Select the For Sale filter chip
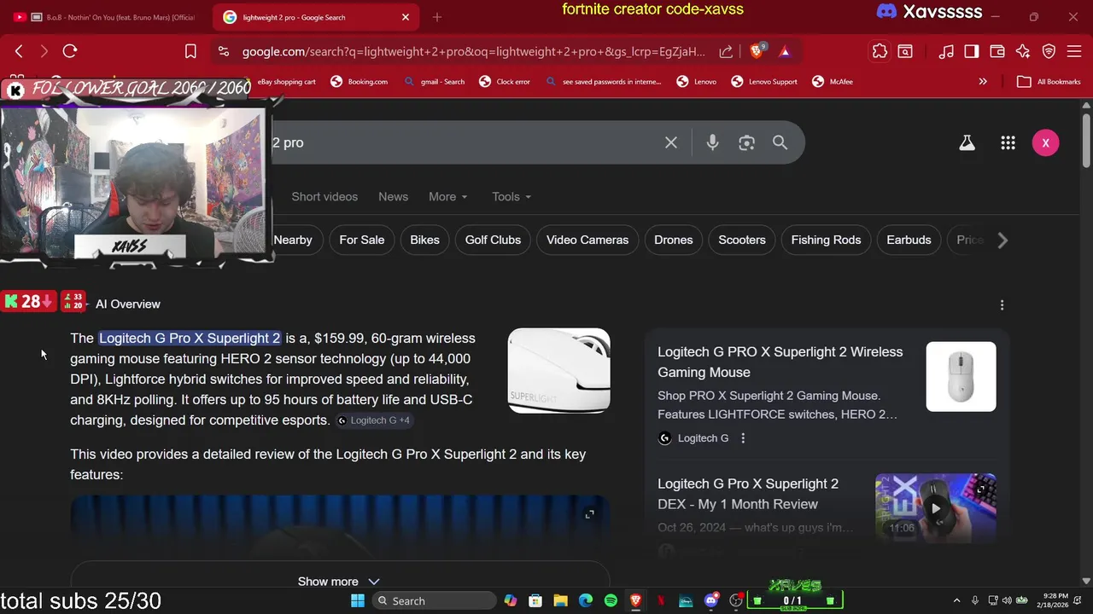Screen dimensions: 1093x614 362,240
